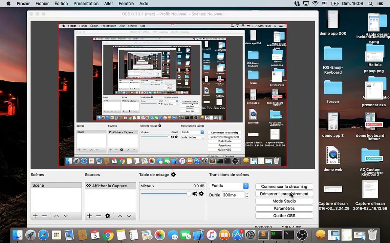Hide the Afficher la Capture source using its eye
This screenshot has height=243, width=390.
click(x=88, y=186)
